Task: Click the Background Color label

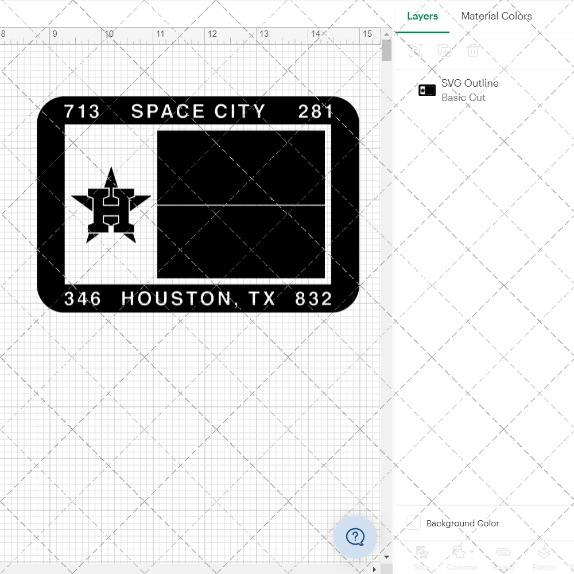Action: click(462, 523)
